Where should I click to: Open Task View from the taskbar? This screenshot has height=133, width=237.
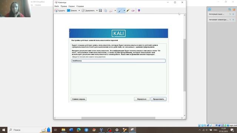[56, 130]
